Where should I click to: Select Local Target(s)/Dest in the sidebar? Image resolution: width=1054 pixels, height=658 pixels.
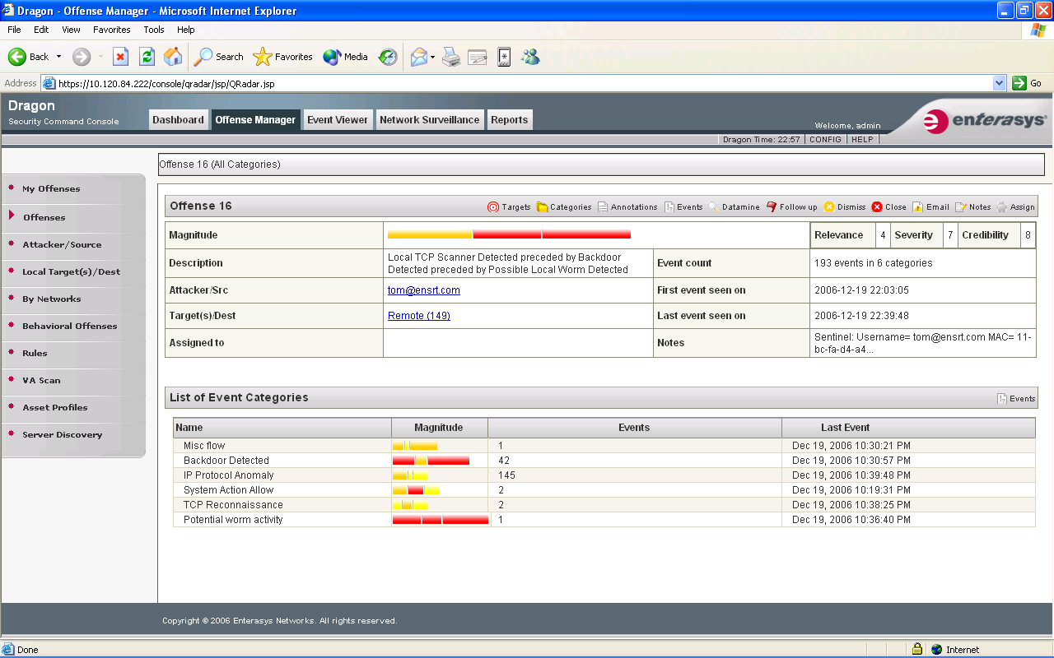[x=71, y=272]
